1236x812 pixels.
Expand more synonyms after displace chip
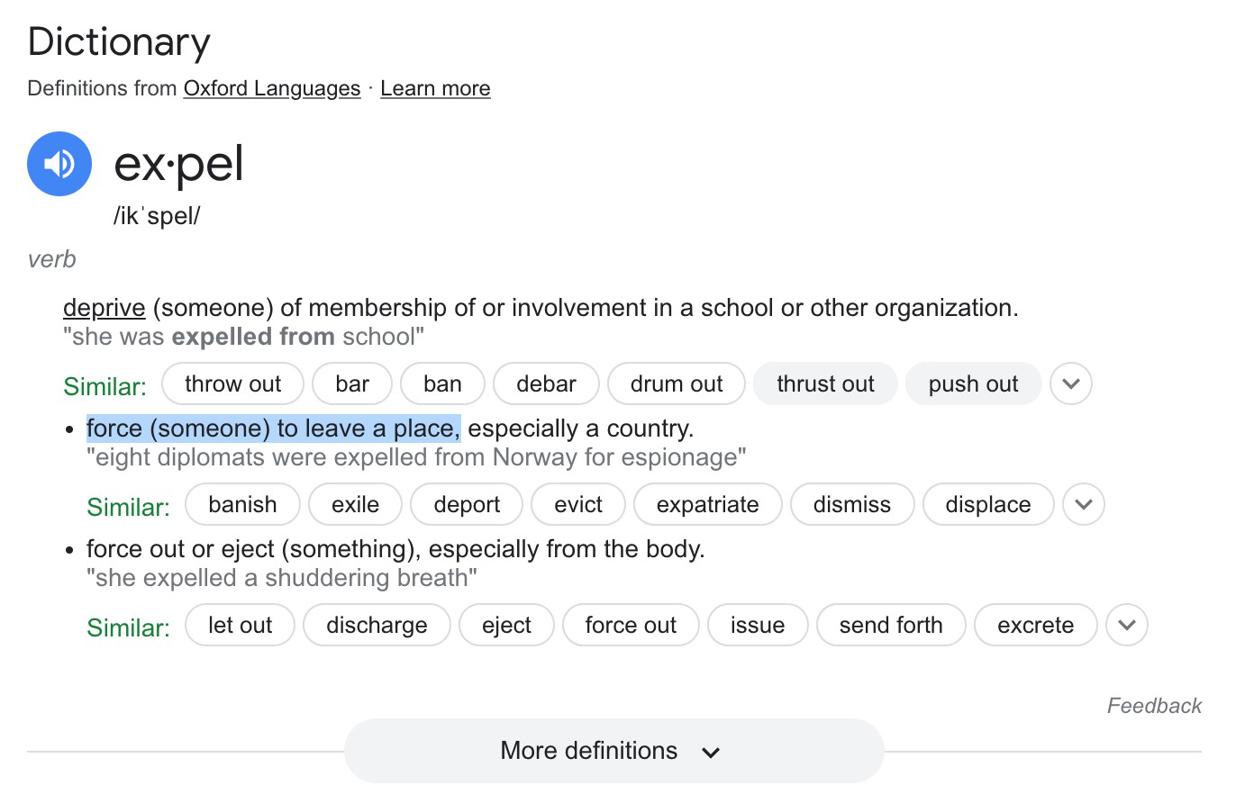(x=1083, y=504)
